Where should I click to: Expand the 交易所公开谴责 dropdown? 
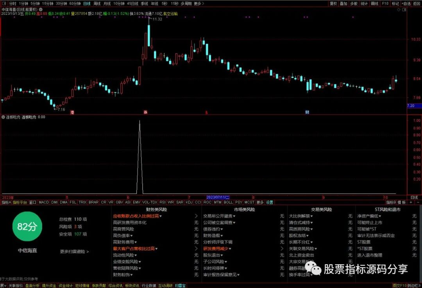pos(219,216)
